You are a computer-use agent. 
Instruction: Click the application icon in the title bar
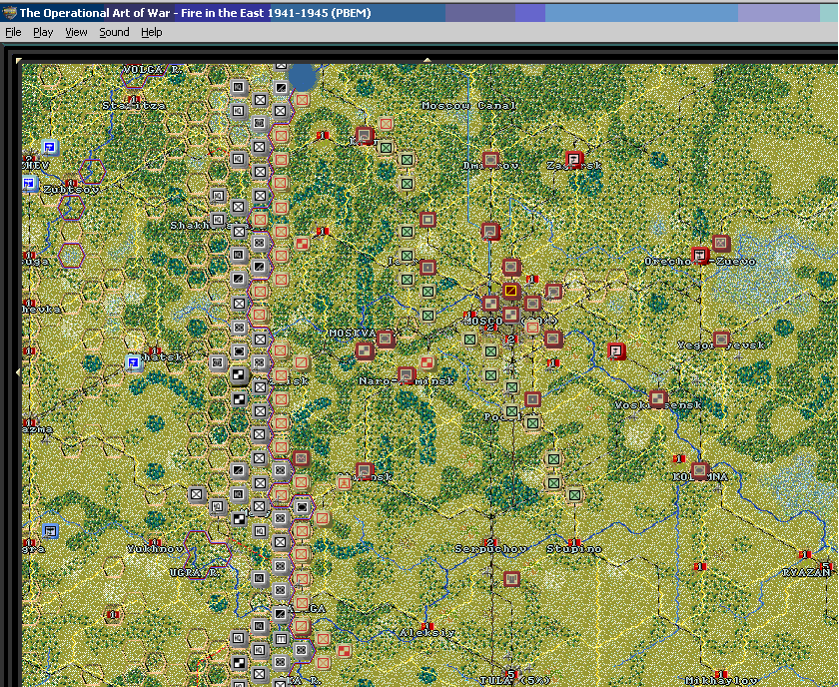click(9, 13)
